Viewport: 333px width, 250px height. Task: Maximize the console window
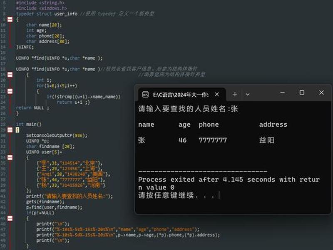(x=302, y=92)
